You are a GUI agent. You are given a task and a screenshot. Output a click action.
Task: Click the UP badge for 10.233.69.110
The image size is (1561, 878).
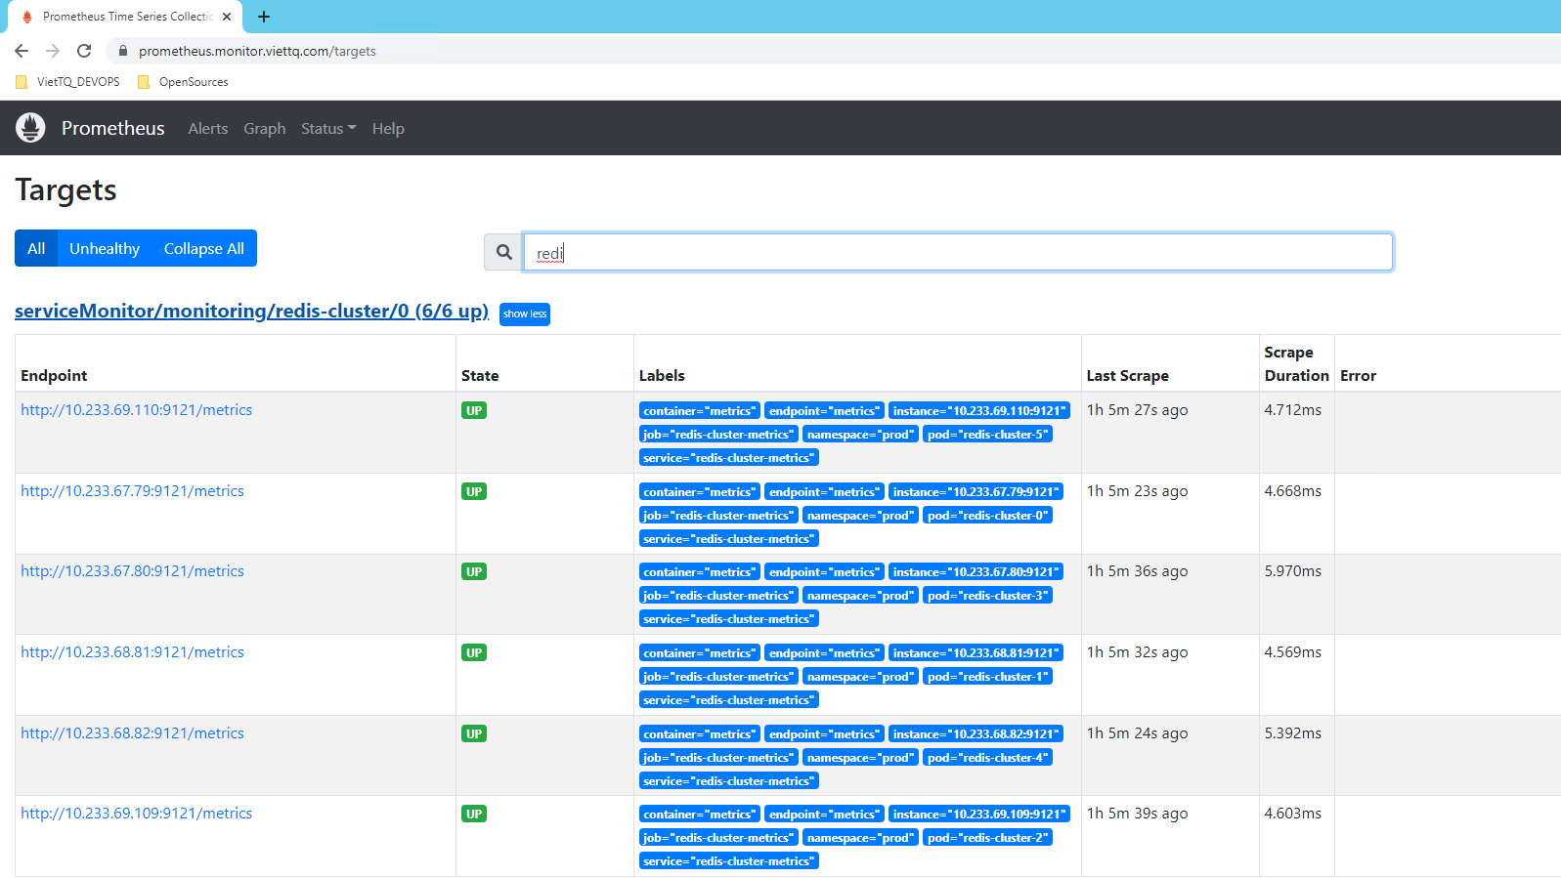click(x=474, y=411)
